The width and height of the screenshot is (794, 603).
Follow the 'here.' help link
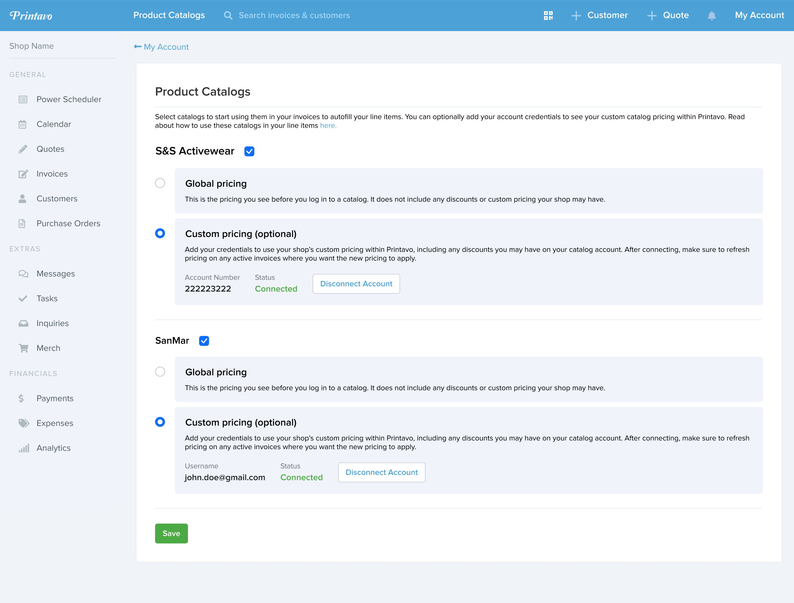pos(328,126)
